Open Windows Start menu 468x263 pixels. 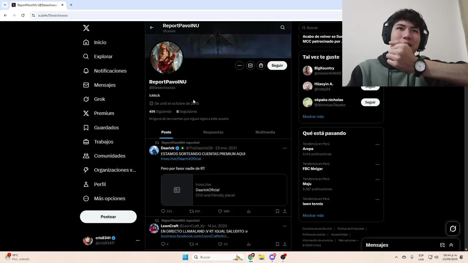[x=185, y=257]
